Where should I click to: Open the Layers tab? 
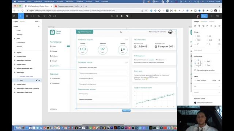point(16,21)
